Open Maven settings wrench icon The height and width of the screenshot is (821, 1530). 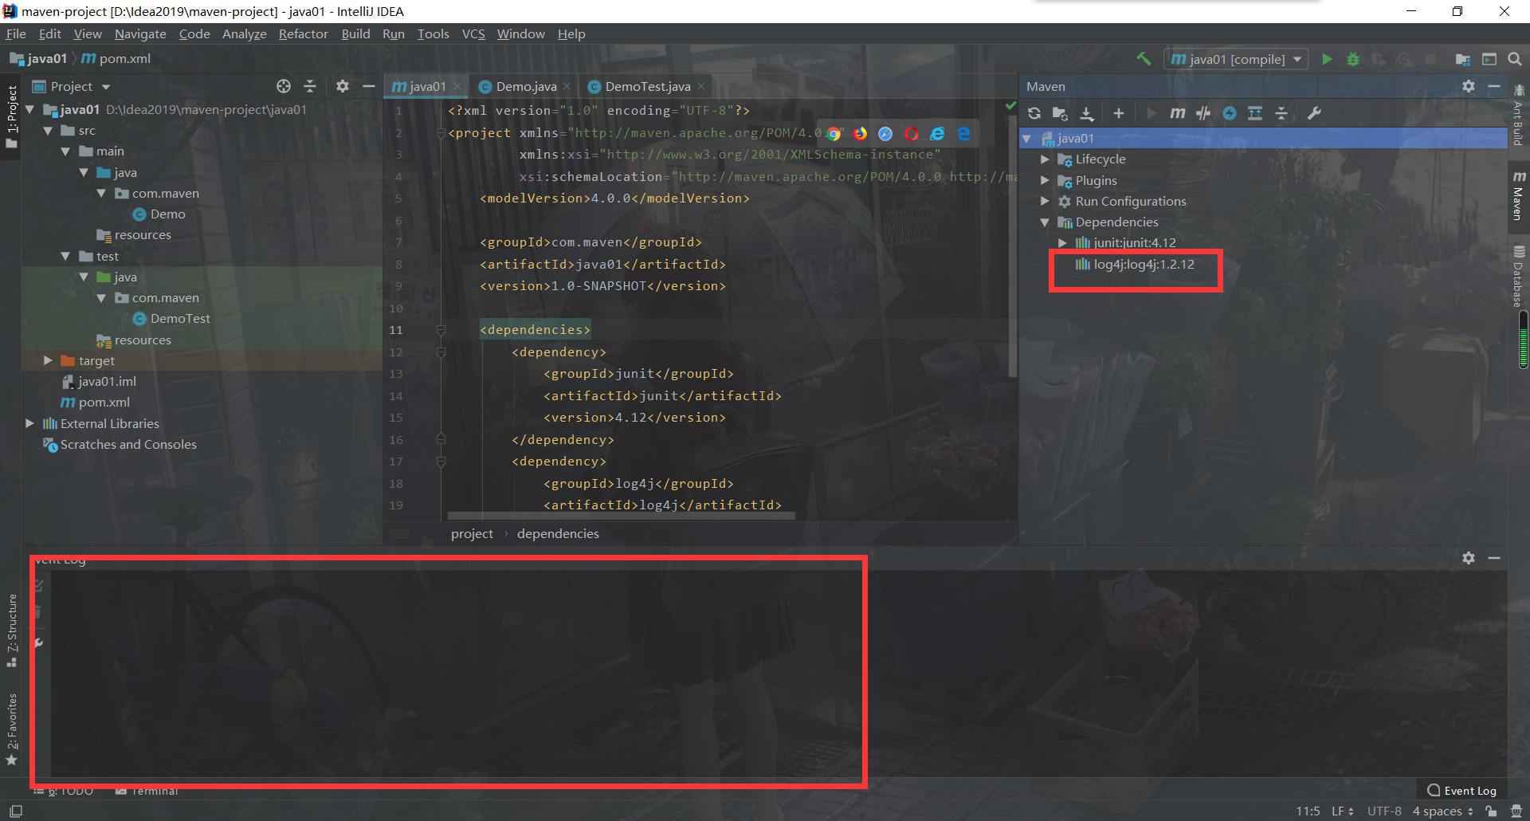[1314, 113]
